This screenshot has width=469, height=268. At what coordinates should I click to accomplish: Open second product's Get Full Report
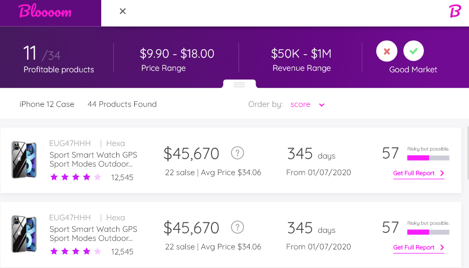click(x=418, y=247)
